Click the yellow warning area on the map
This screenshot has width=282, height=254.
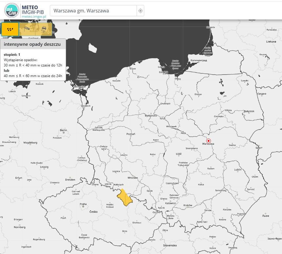point(125,198)
